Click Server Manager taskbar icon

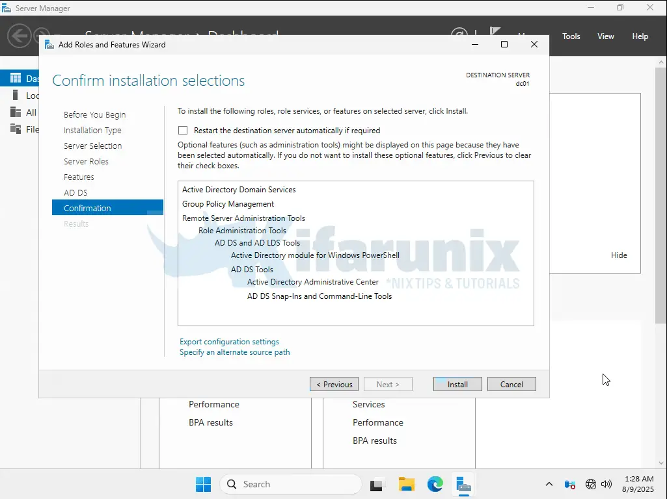click(463, 484)
